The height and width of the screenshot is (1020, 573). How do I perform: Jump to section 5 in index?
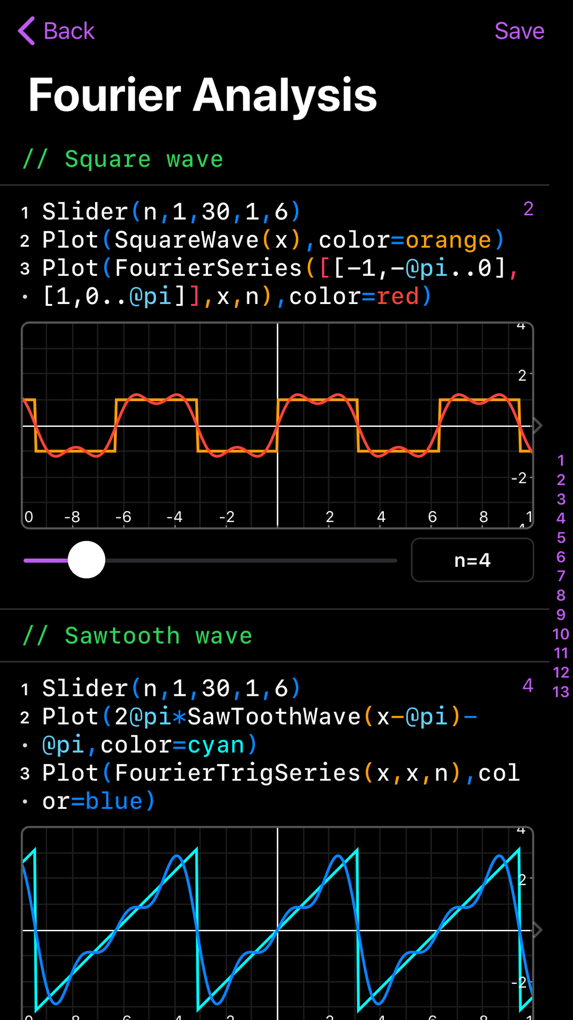pyautogui.click(x=561, y=538)
